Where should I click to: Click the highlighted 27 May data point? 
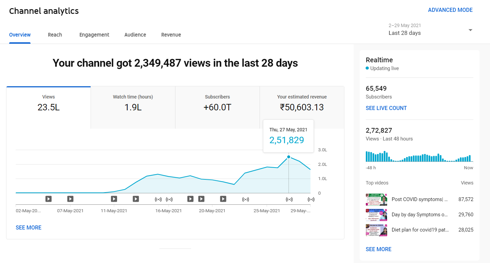[288, 157]
